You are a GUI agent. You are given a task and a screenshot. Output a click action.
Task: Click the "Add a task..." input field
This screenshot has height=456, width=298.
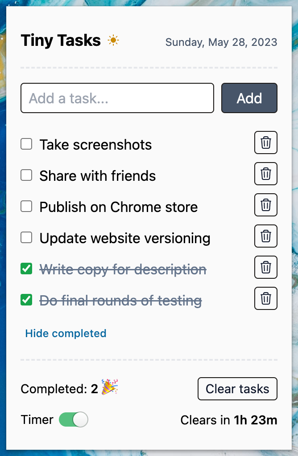(x=117, y=98)
